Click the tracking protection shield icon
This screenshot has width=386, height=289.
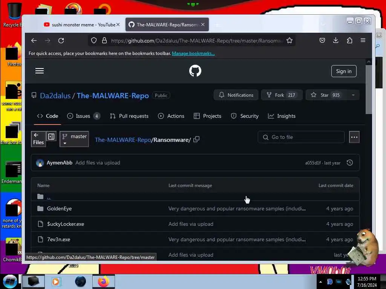[94, 41]
